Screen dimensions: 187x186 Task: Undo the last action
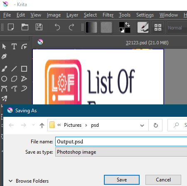[57, 27]
